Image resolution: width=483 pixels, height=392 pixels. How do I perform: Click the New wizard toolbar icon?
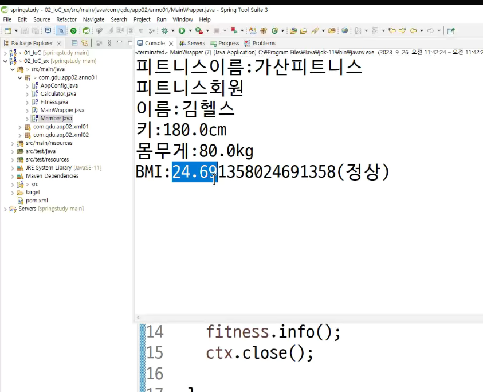tap(8, 30)
